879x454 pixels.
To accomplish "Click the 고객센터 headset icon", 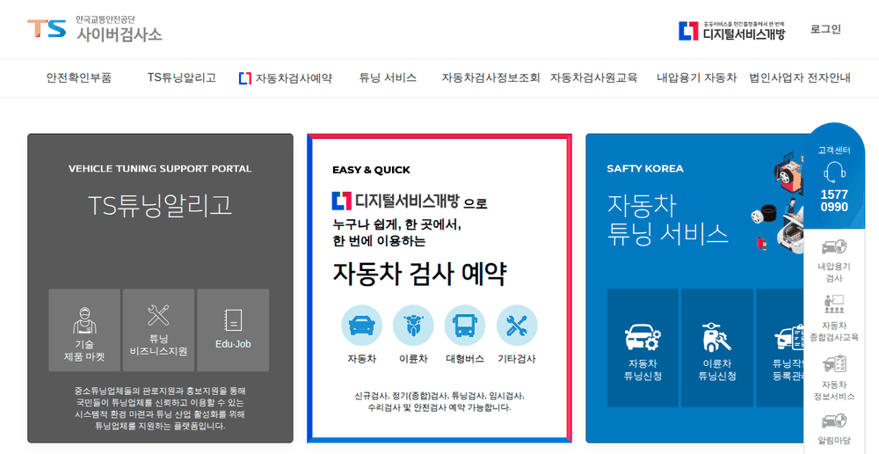I will pyautogui.click(x=834, y=172).
